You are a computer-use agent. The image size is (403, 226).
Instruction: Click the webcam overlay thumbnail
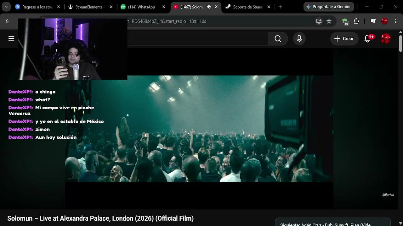coord(73,49)
